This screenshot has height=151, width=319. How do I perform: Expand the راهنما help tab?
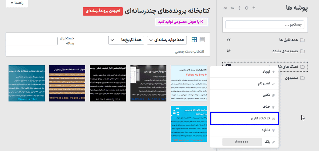click(x=17, y=3)
